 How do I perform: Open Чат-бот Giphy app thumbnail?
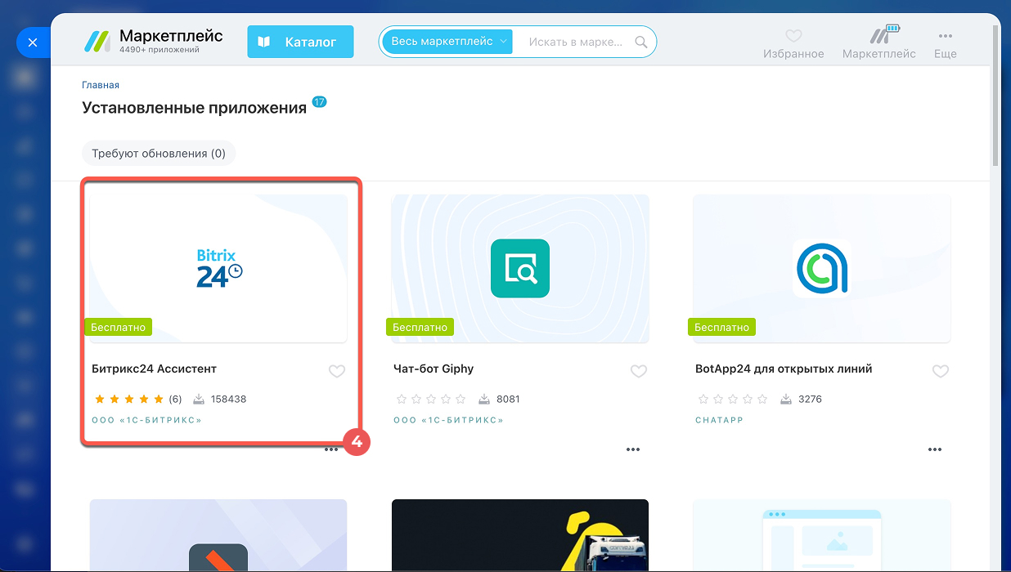(520, 268)
